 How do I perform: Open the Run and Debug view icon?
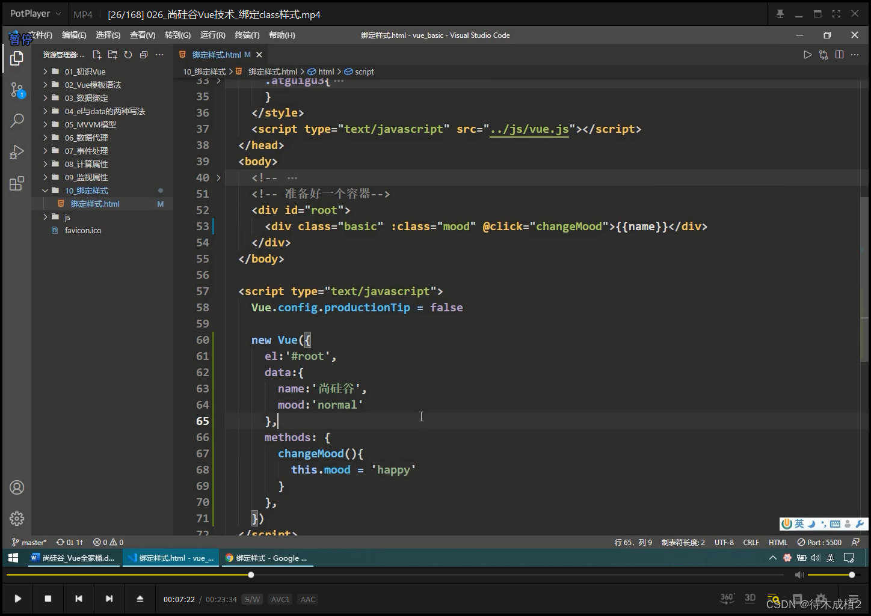pyautogui.click(x=17, y=152)
